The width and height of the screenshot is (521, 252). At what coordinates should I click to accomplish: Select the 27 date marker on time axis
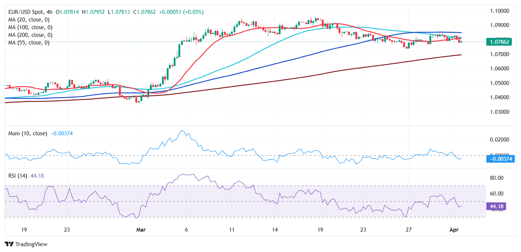409,230
